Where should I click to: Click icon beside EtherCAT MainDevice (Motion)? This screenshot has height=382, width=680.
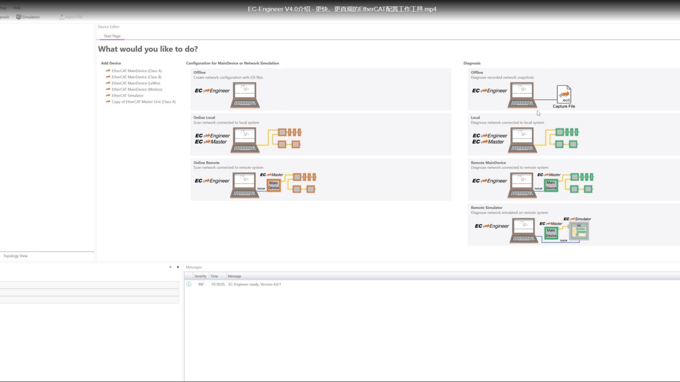click(x=108, y=89)
